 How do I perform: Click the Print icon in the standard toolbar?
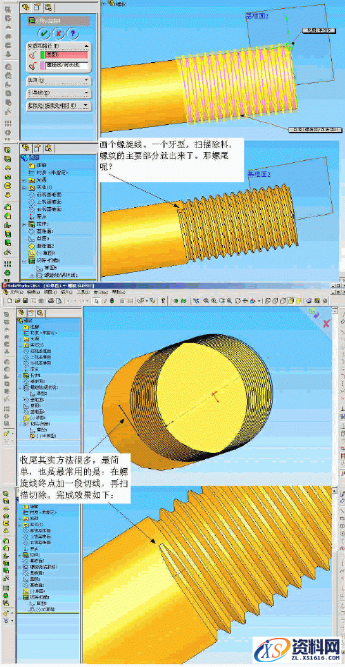tap(50, 300)
